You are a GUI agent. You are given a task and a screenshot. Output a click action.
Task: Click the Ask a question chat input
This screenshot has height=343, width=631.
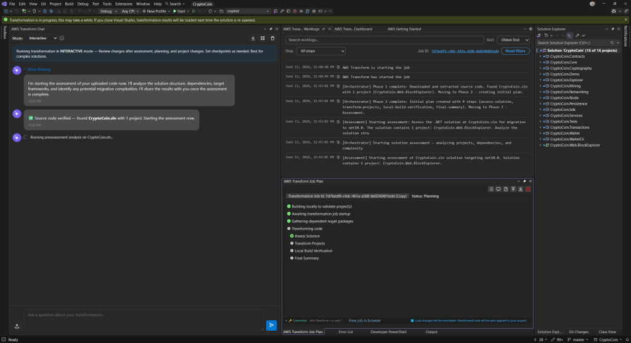144,320
